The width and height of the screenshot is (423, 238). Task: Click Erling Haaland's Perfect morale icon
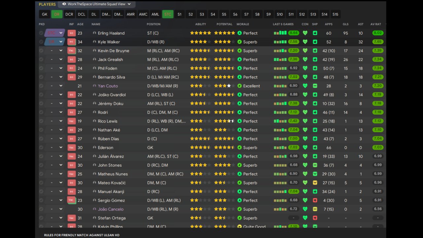240,33
